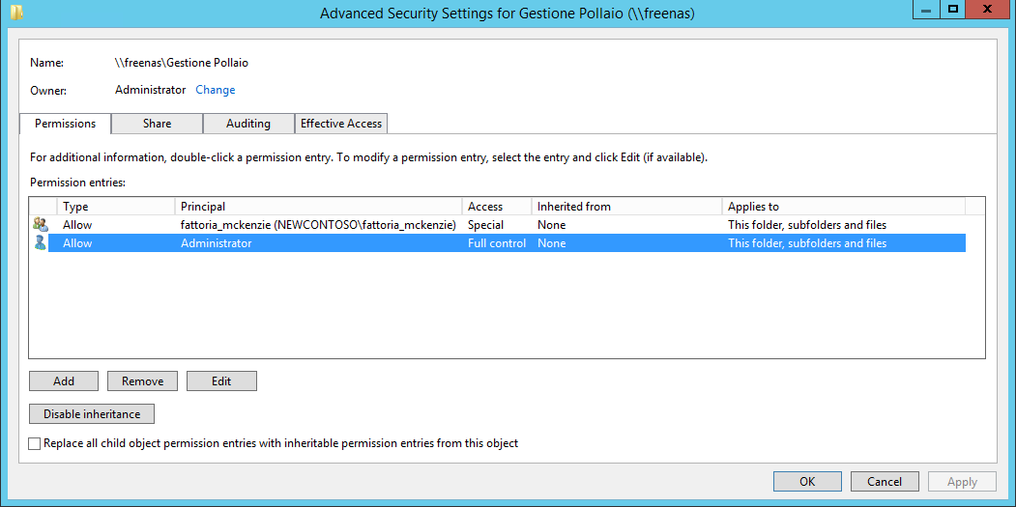The height and width of the screenshot is (507, 1016).
Task: Click the Access column header
Action: [x=496, y=207]
